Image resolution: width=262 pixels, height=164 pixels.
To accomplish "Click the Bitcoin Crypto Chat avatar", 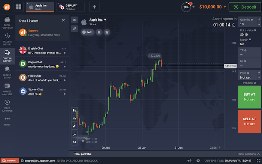I will click(23, 64).
